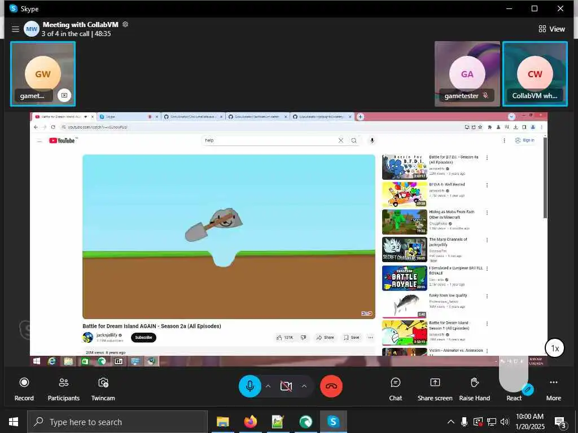Dislike the video
578x433 pixels.
pyautogui.click(x=303, y=337)
